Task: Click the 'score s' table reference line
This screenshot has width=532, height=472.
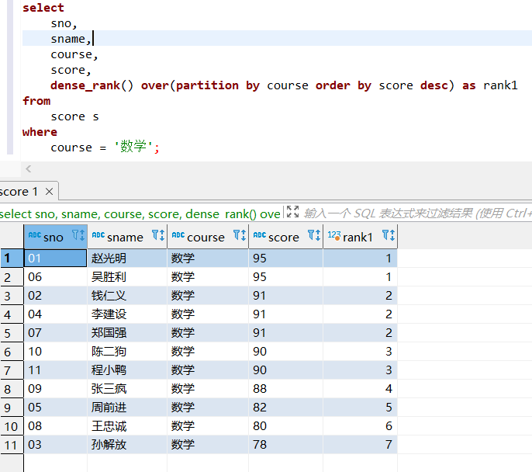Action: point(74,116)
